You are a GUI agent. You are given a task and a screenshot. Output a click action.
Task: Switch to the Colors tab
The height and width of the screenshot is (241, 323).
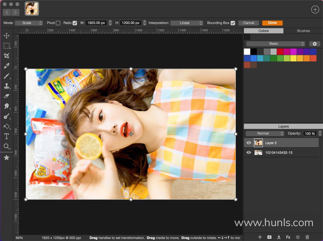263,31
